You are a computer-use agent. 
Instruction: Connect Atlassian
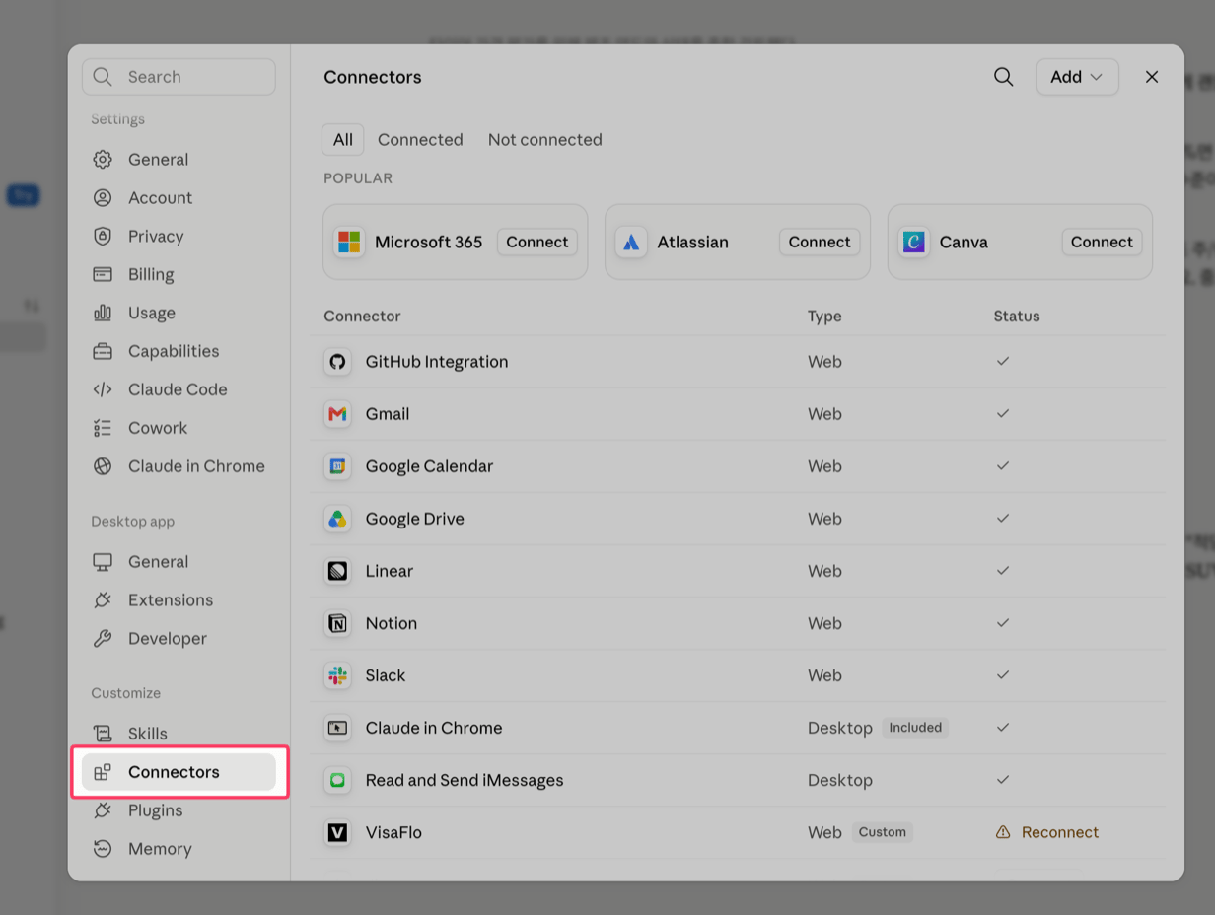coord(820,242)
